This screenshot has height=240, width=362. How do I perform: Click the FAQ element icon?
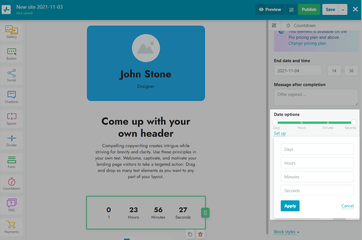pyautogui.click(x=12, y=205)
